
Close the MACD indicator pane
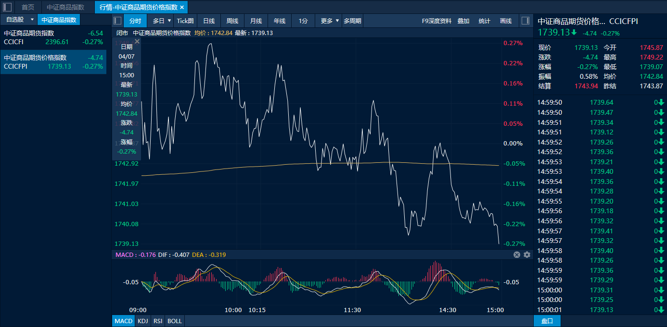tap(517, 254)
